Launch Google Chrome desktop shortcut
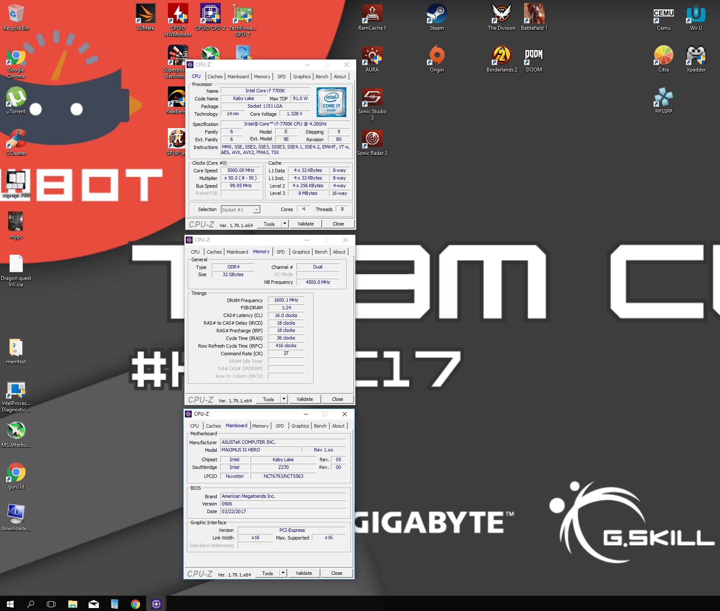Viewport: 720px width, 611px height. coord(16,62)
